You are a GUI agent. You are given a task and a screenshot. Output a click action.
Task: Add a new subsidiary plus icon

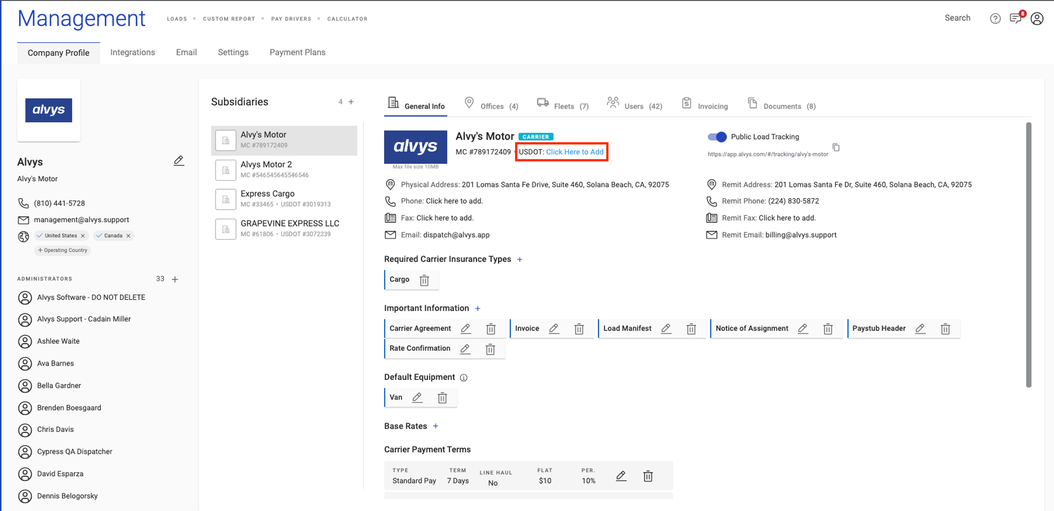tap(351, 102)
